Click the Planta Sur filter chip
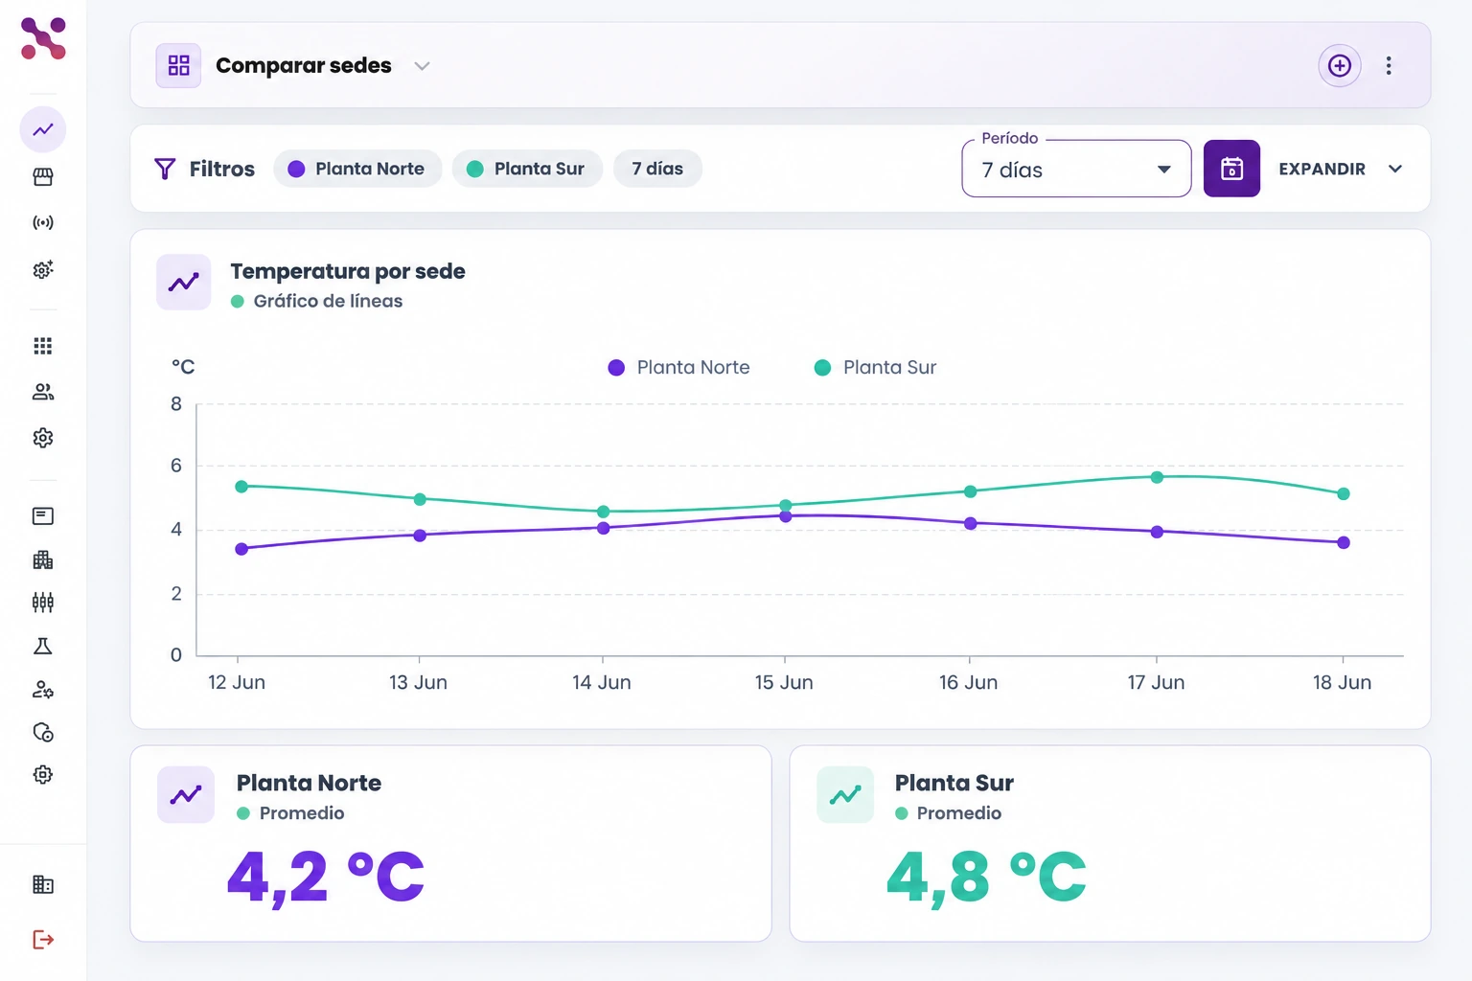Screen dimensions: 1472x981 click(527, 169)
